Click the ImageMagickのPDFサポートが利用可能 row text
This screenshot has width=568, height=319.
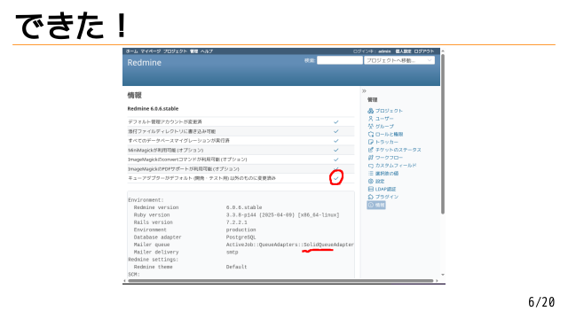(x=184, y=169)
